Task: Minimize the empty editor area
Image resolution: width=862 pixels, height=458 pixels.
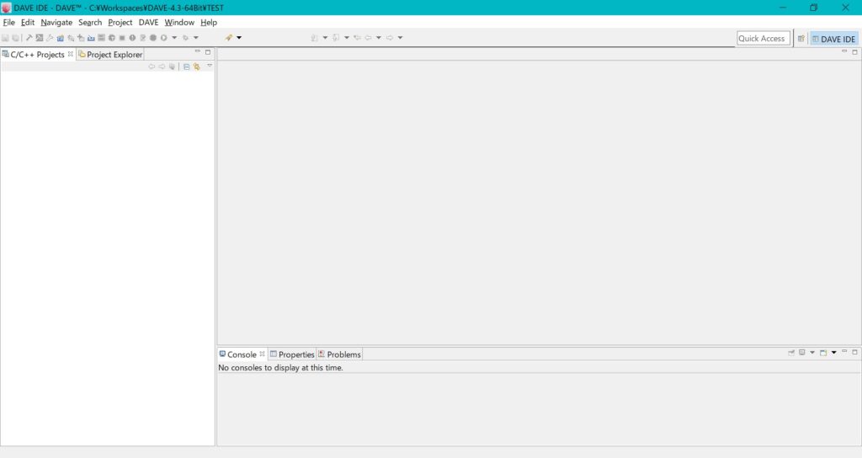Action: click(844, 51)
